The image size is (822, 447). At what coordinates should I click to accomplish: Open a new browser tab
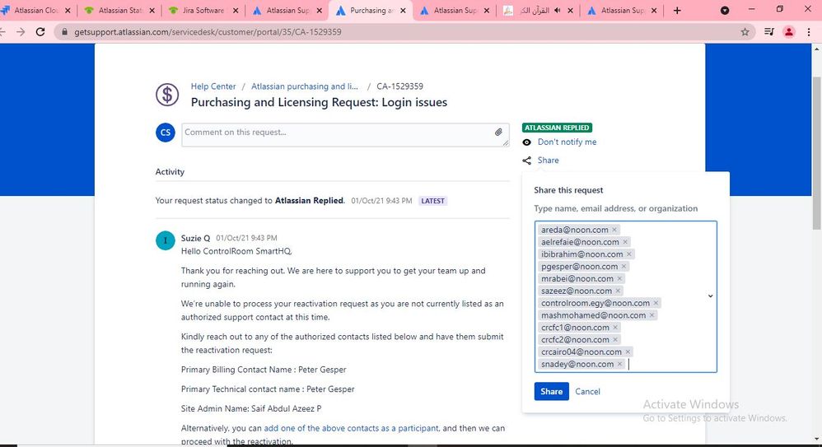677,11
